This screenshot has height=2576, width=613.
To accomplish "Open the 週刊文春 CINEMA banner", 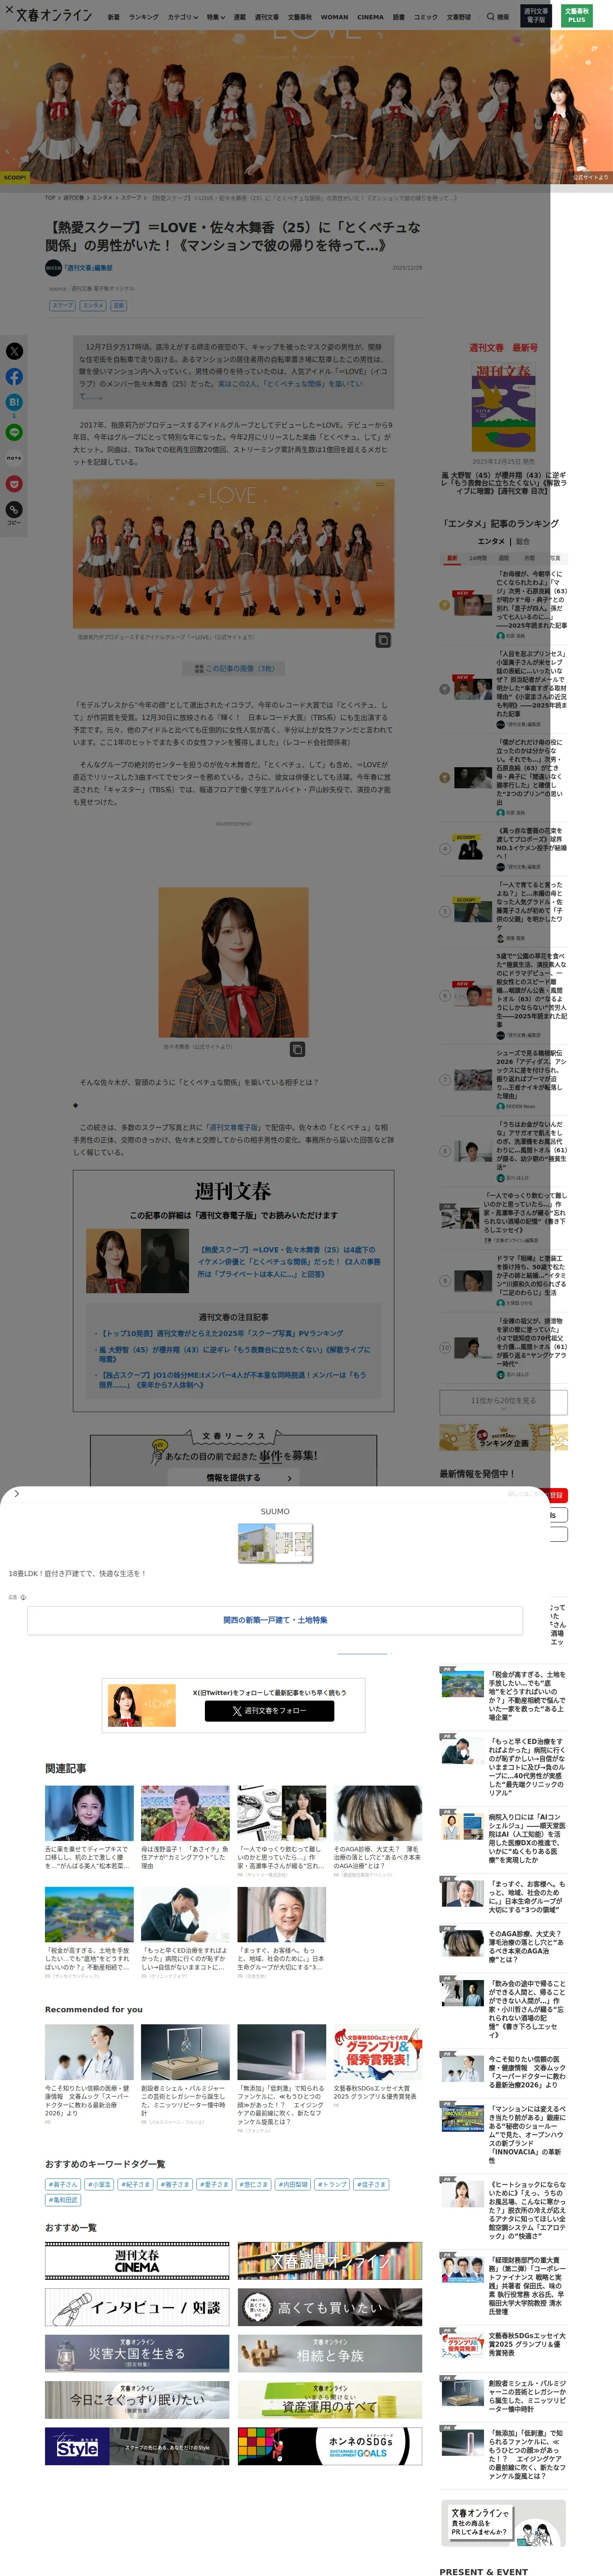I will (x=137, y=2261).
